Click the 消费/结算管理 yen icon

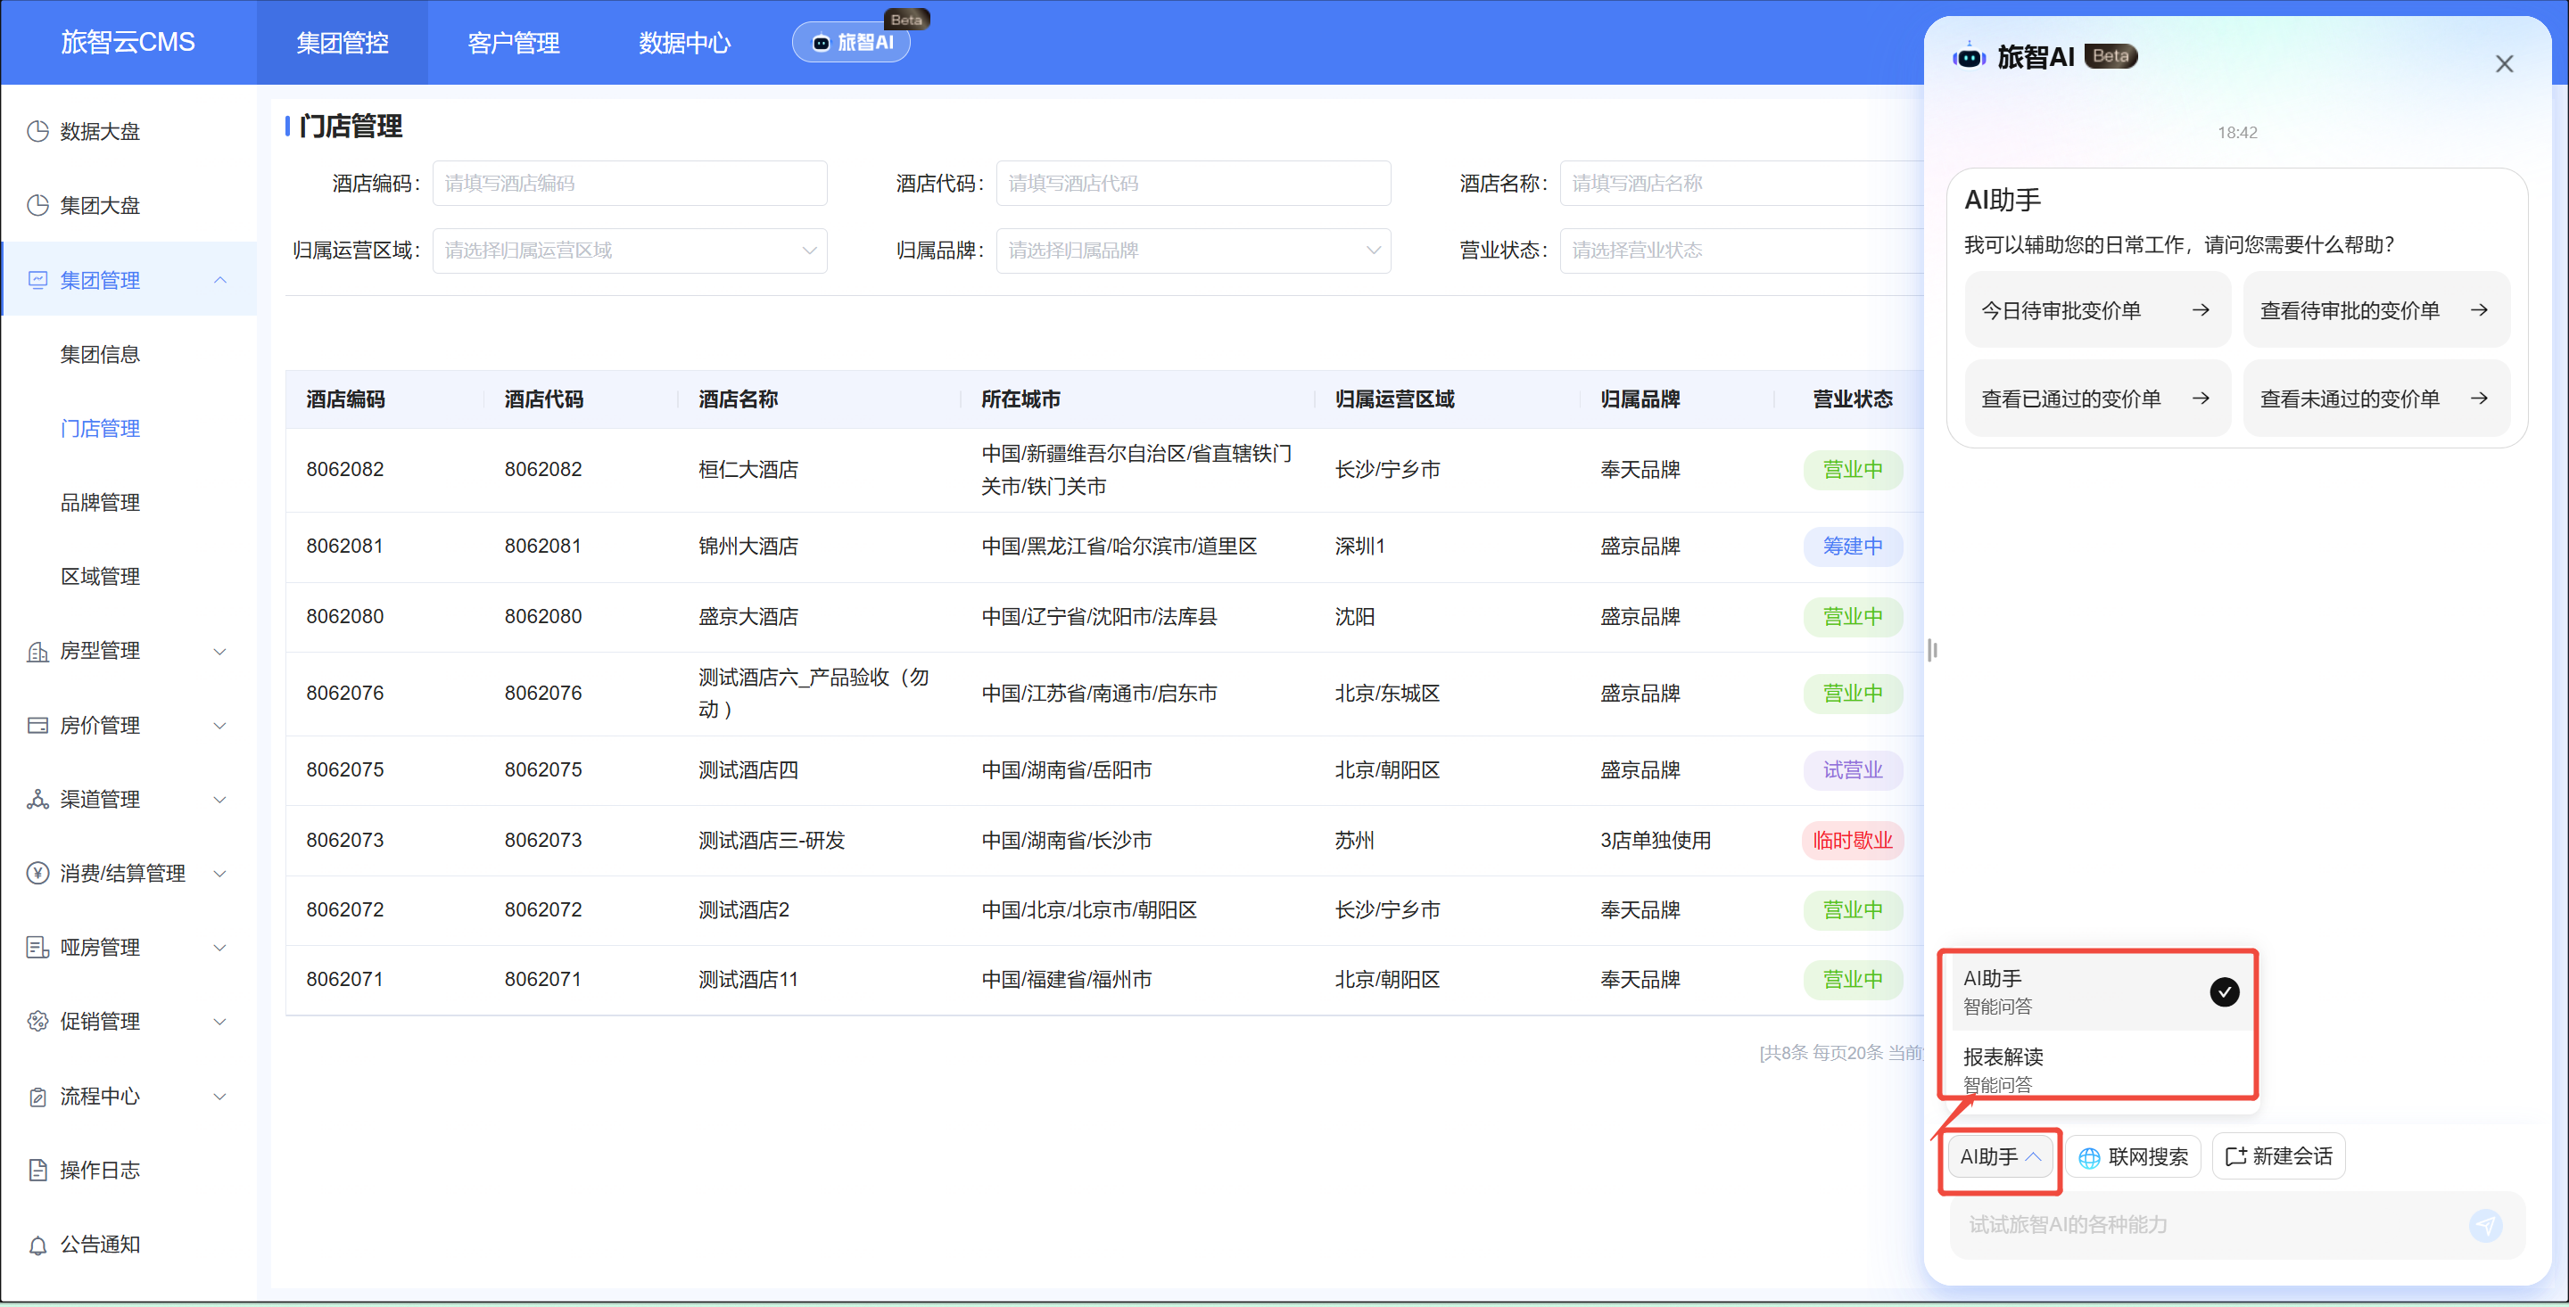[x=37, y=874]
